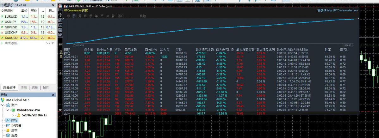Select the 月 monthly period tab
Screen dimensions: 379x138
tap(85, 16)
